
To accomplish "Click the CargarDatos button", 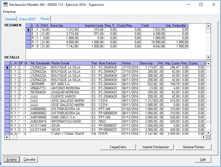I will point(118,147).
